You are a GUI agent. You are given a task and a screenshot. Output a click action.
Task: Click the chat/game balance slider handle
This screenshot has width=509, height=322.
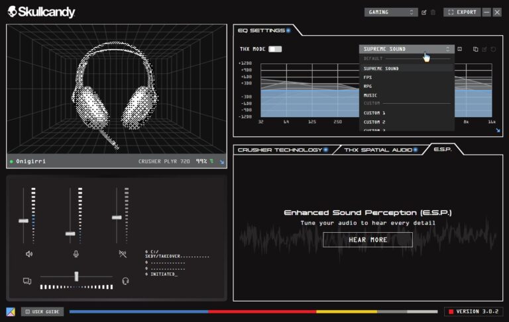(x=76, y=276)
